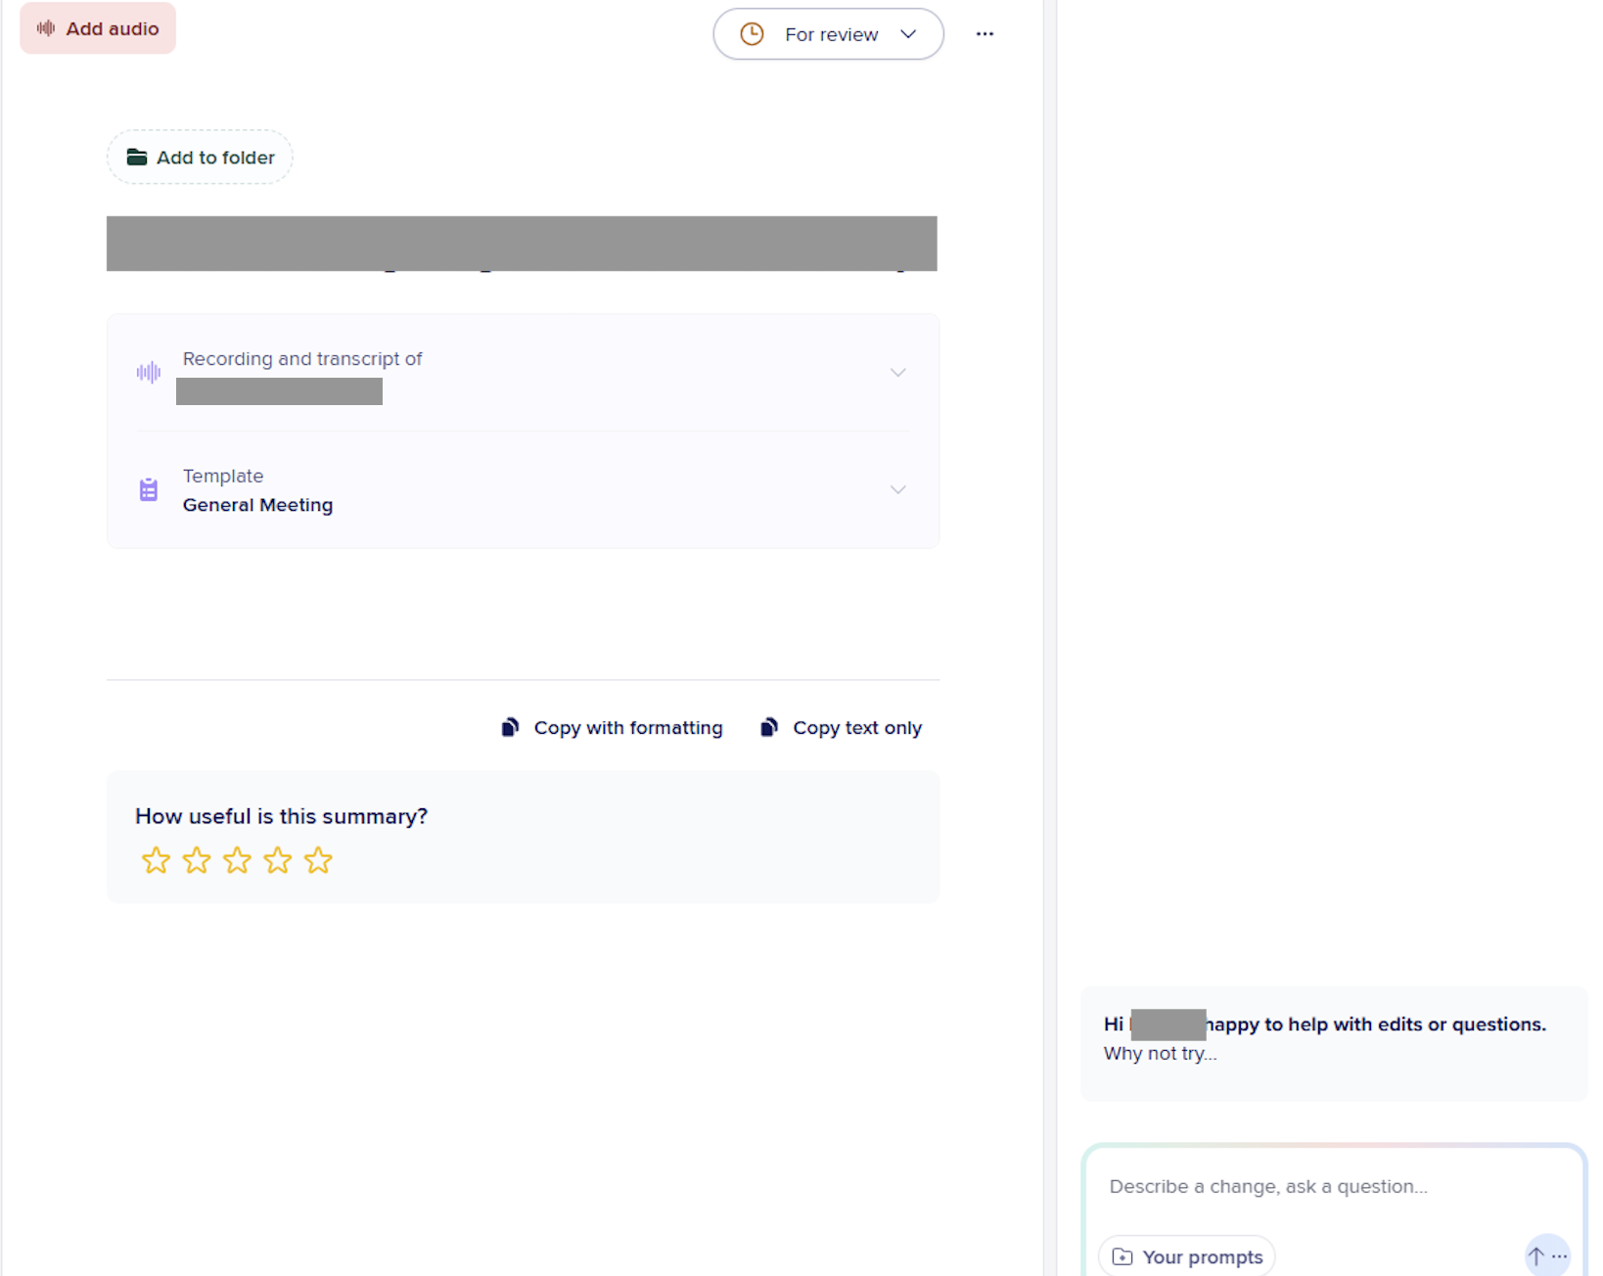The height and width of the screenshot is (1276, 1603).
Task: Click the Copy text only icon
Action: pyautogui.click(x=769, y=727)
